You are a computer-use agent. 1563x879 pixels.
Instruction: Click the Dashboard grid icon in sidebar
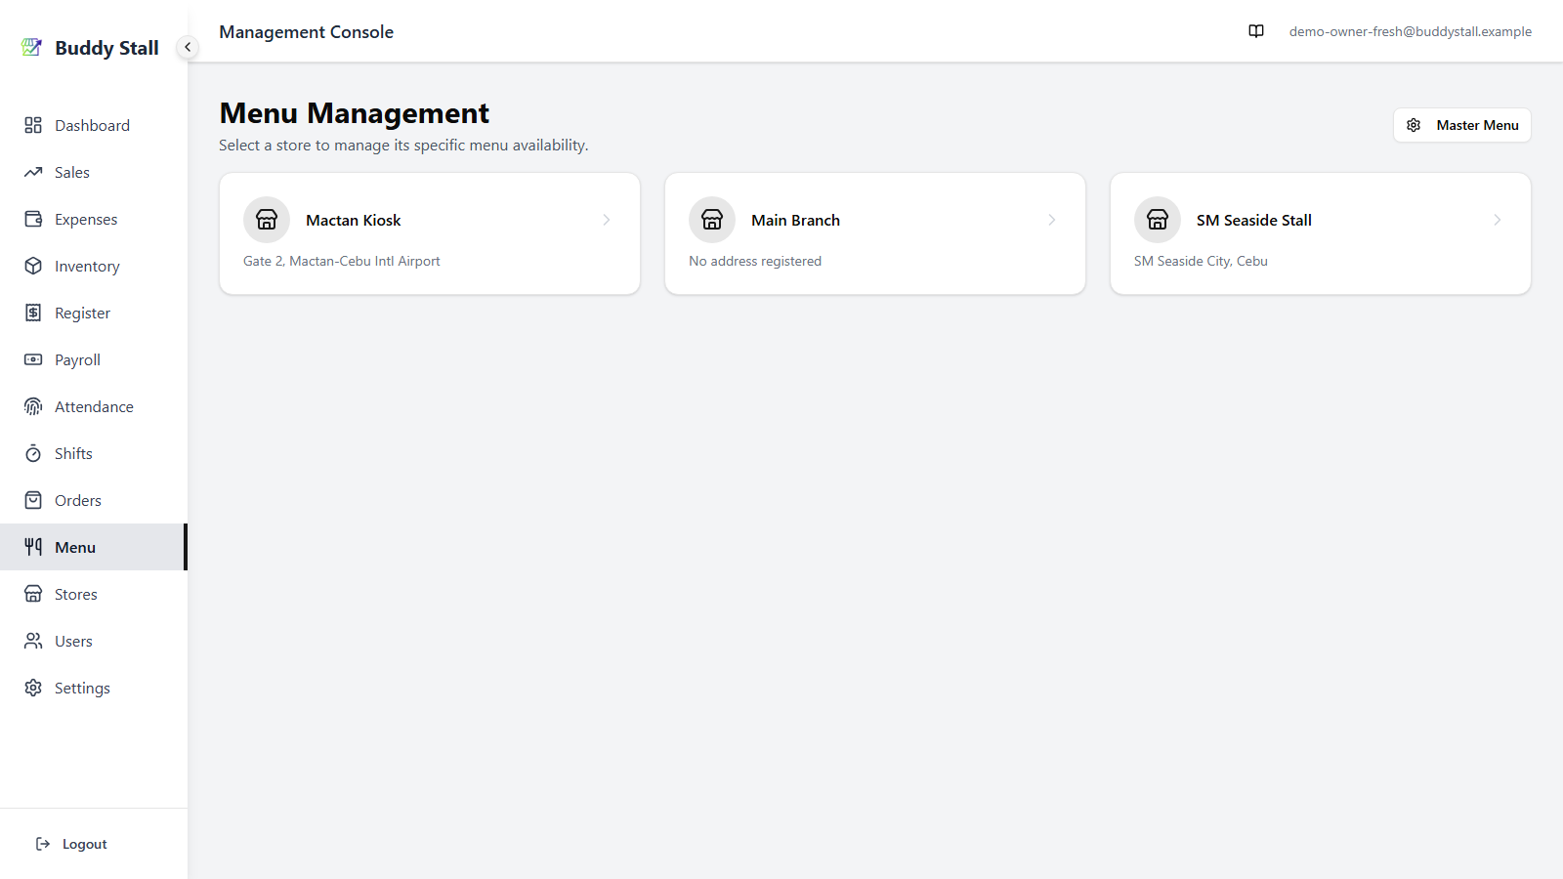point(33,125)
